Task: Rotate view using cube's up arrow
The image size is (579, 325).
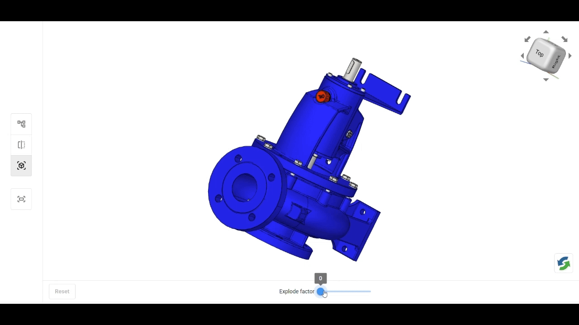Action: coord(546,32)
